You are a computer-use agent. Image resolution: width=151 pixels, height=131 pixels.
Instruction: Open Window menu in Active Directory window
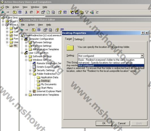35,7
